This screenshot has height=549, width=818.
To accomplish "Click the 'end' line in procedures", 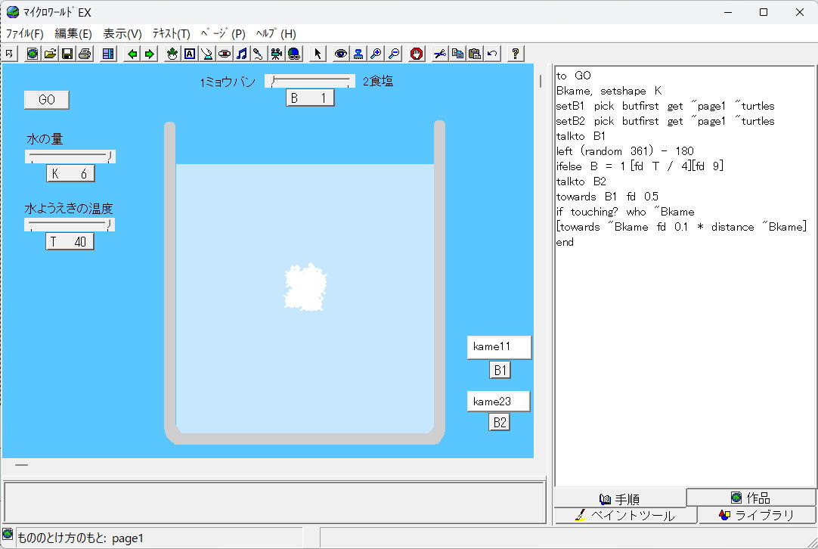I will click(x=565, y=242).
